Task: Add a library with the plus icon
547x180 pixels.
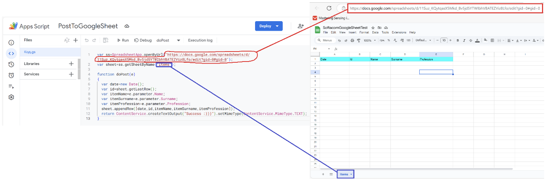Action: click(x=71, y=64)
